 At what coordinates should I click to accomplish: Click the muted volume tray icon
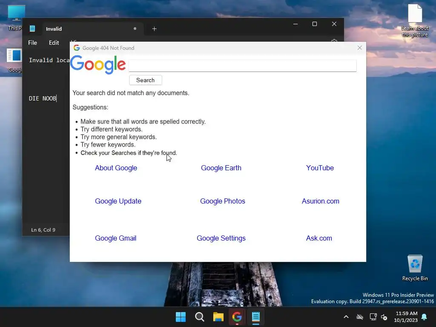[384, 317]
